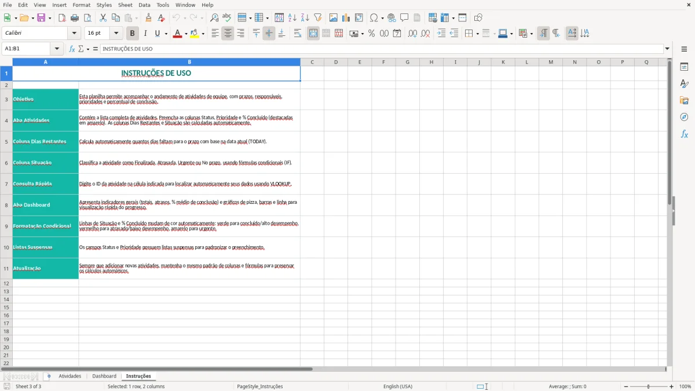The height and width of the screenshot is (391, 695).
Task: Toggle Italic formatting
Action: click(145, 34)
